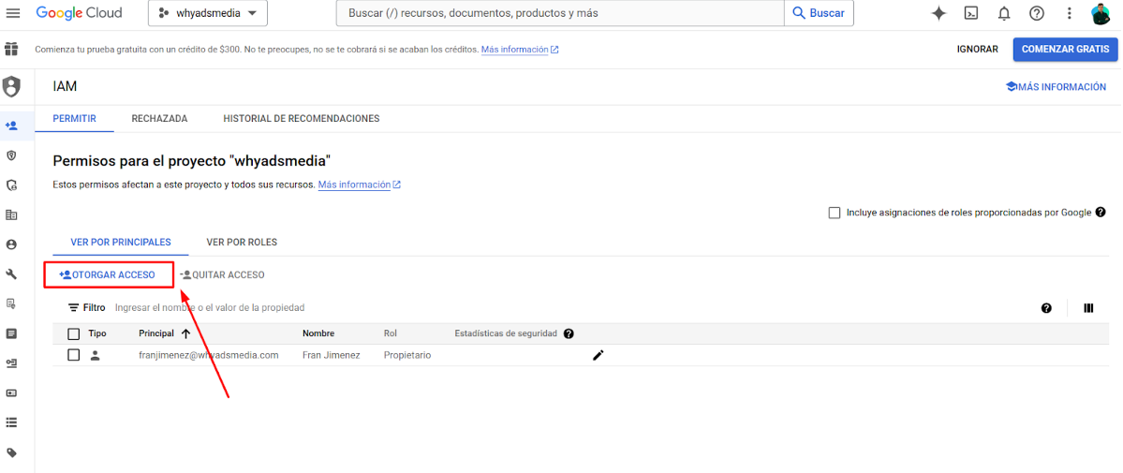Viewport: 1123px width, 473px height.
Task: Open column display options icon
Action: click(x=1088, y=307)
